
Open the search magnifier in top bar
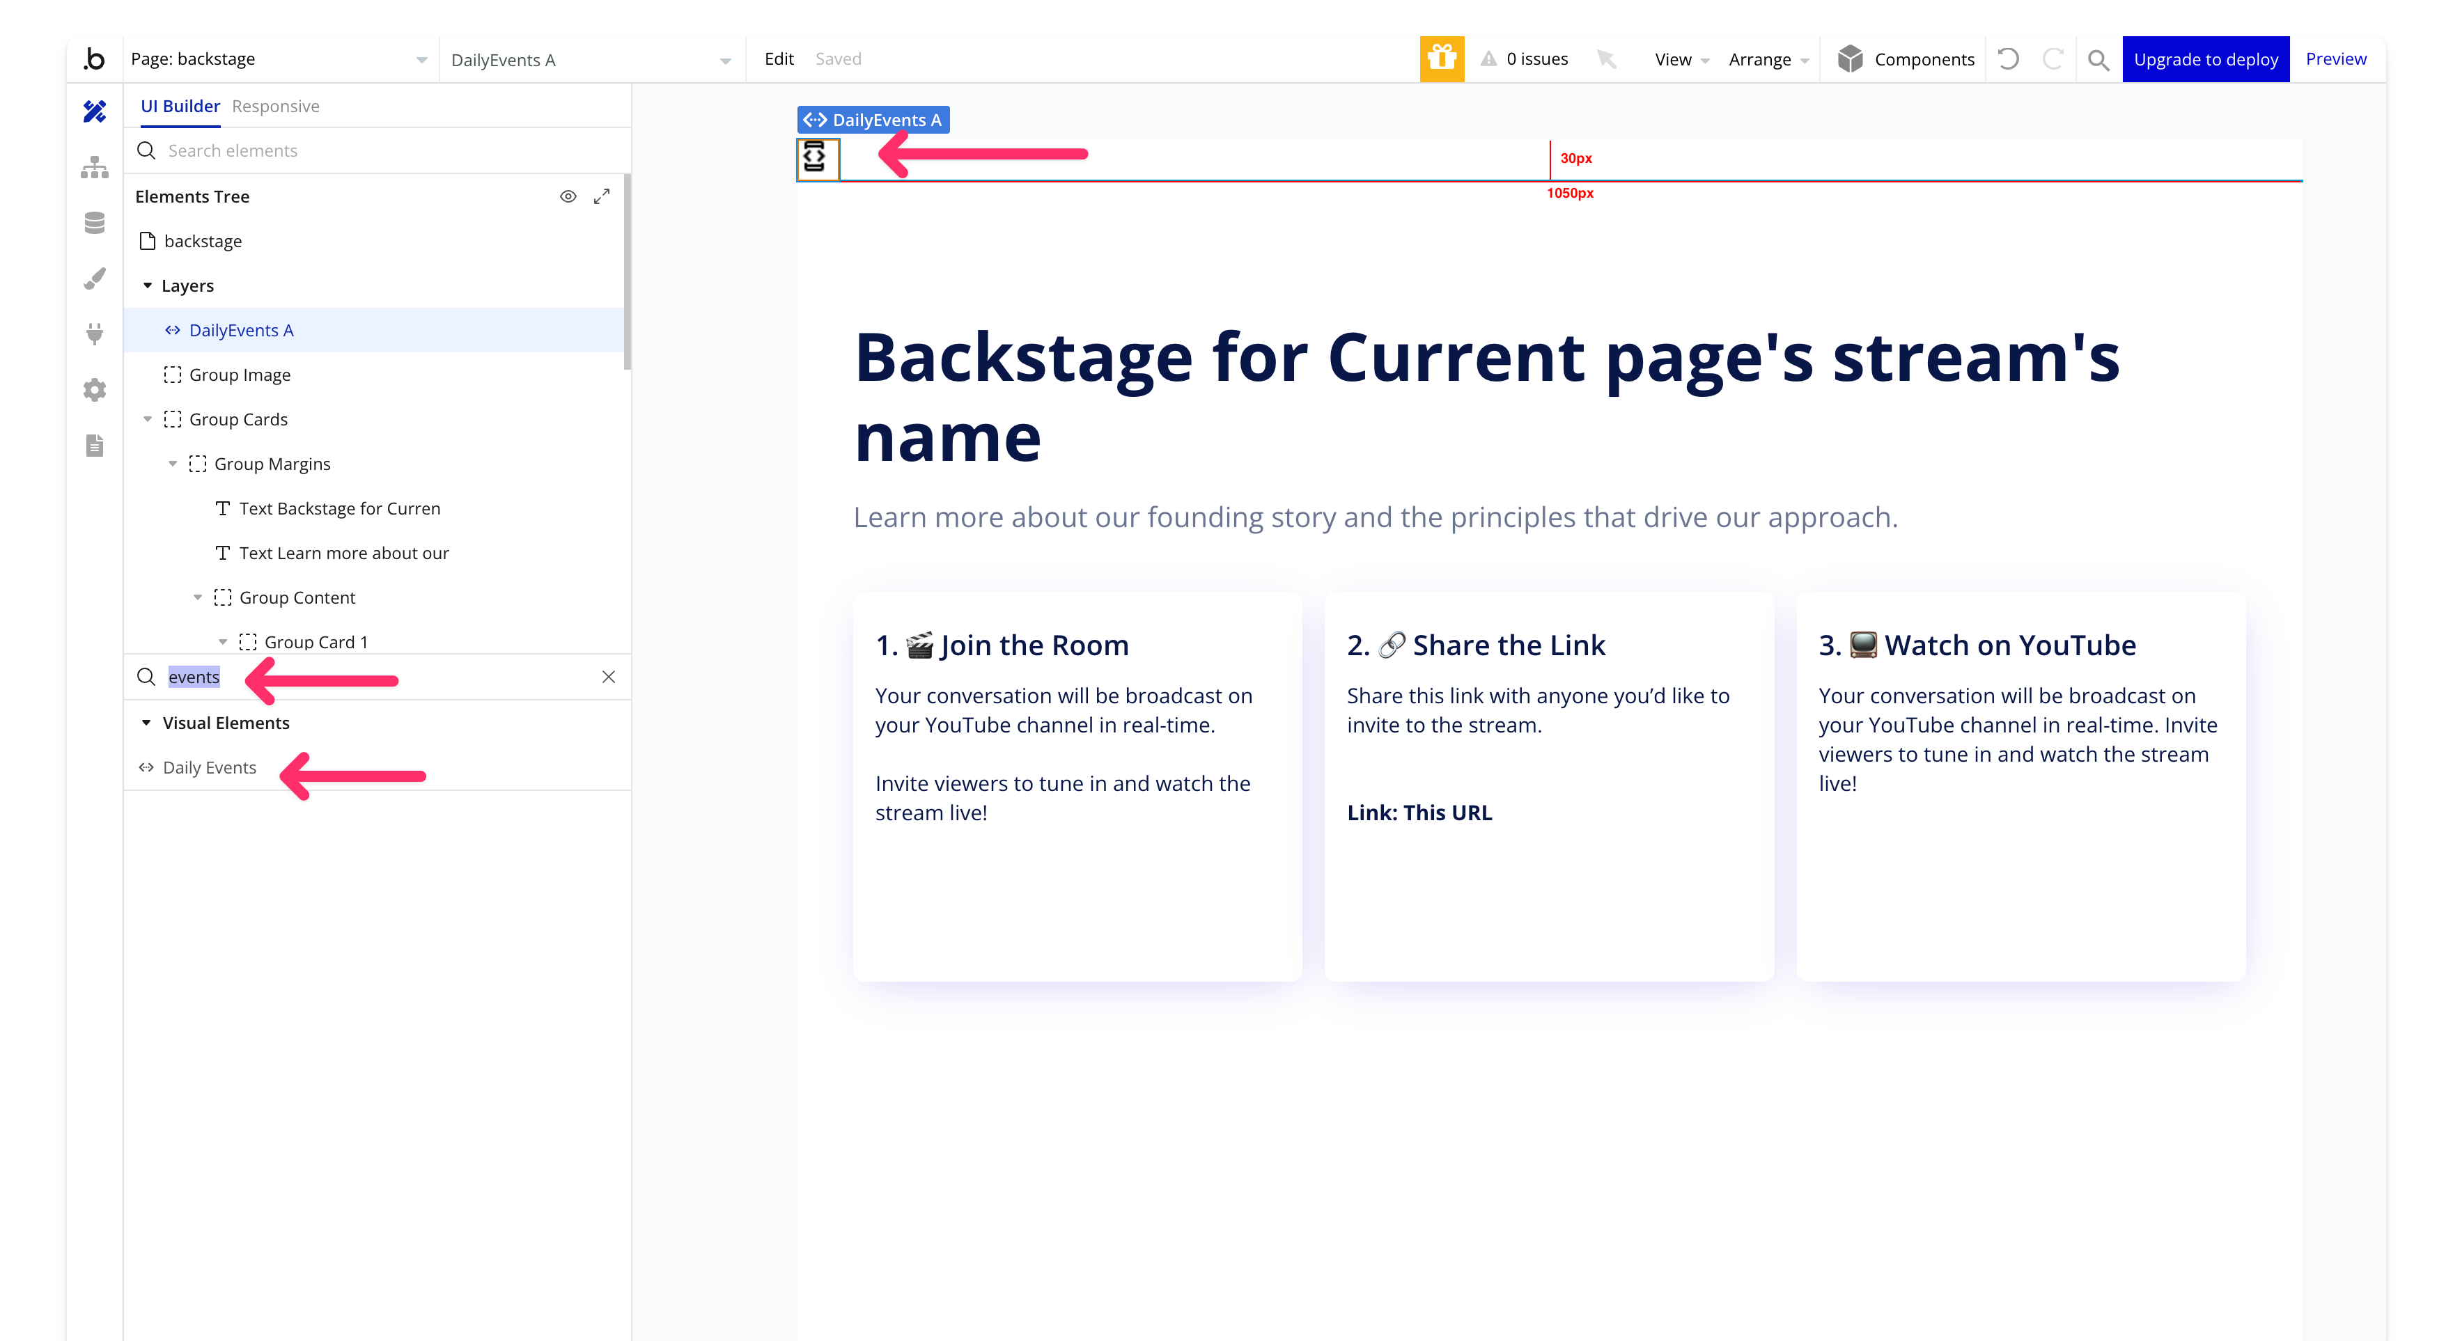click(x=2098, y=60)
